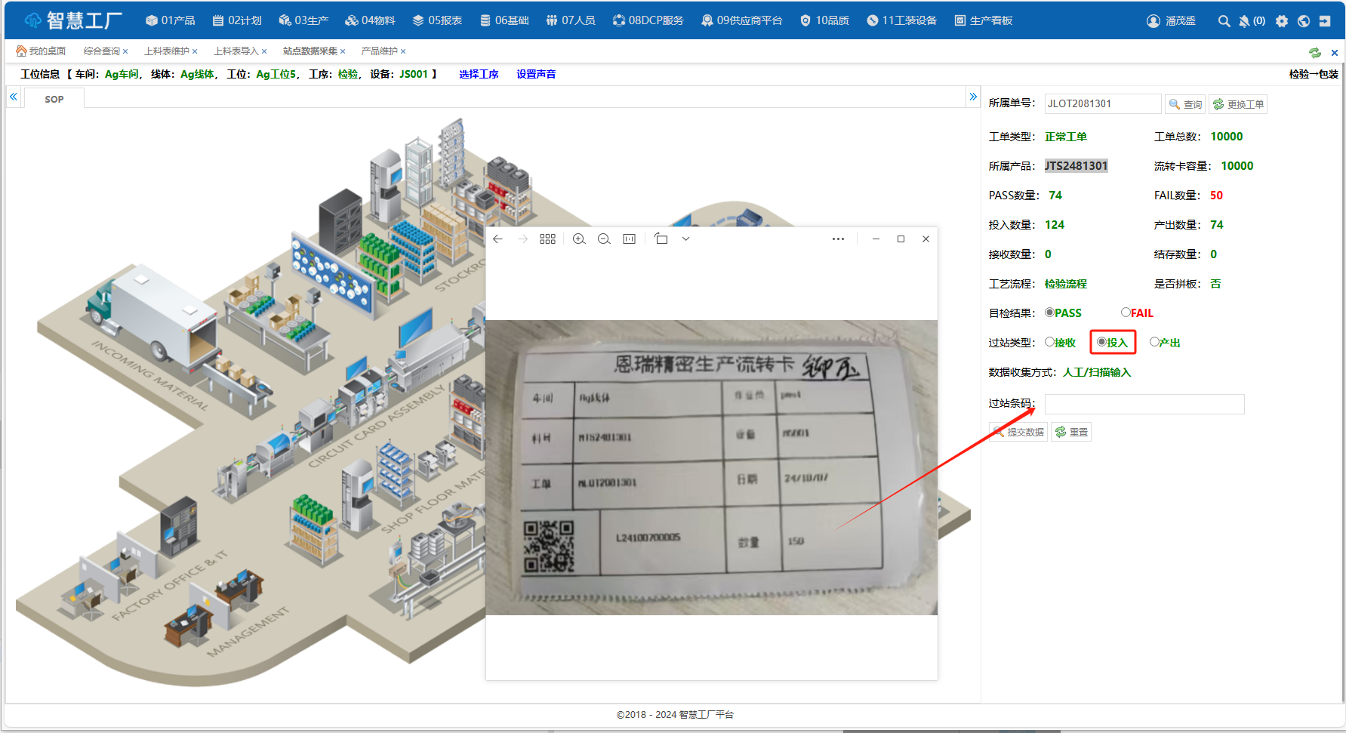This screenshot has height=733, width=1346.
Task: Click the actual size 1:1 icon
Action: [x=629, y=239]
